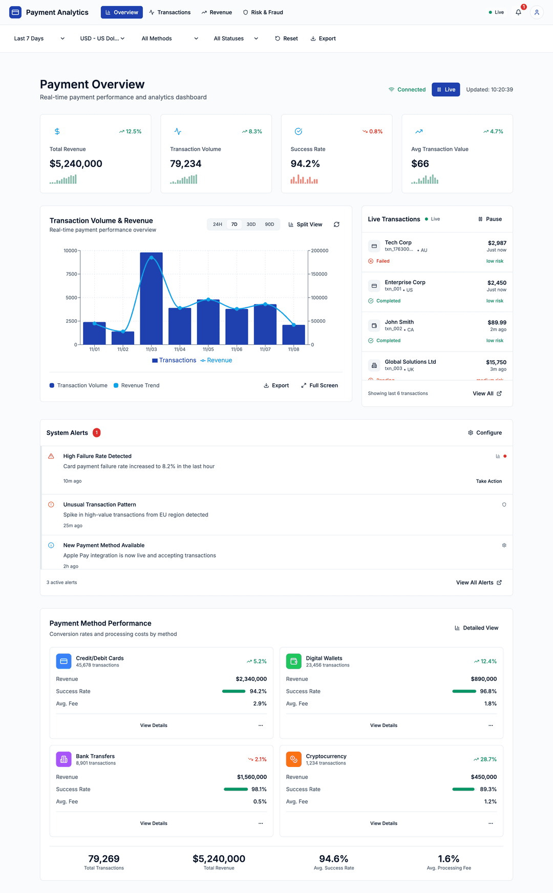Open more options on Credit/Debit Cards card
This screenshot has width=553, height=893.
261,725
